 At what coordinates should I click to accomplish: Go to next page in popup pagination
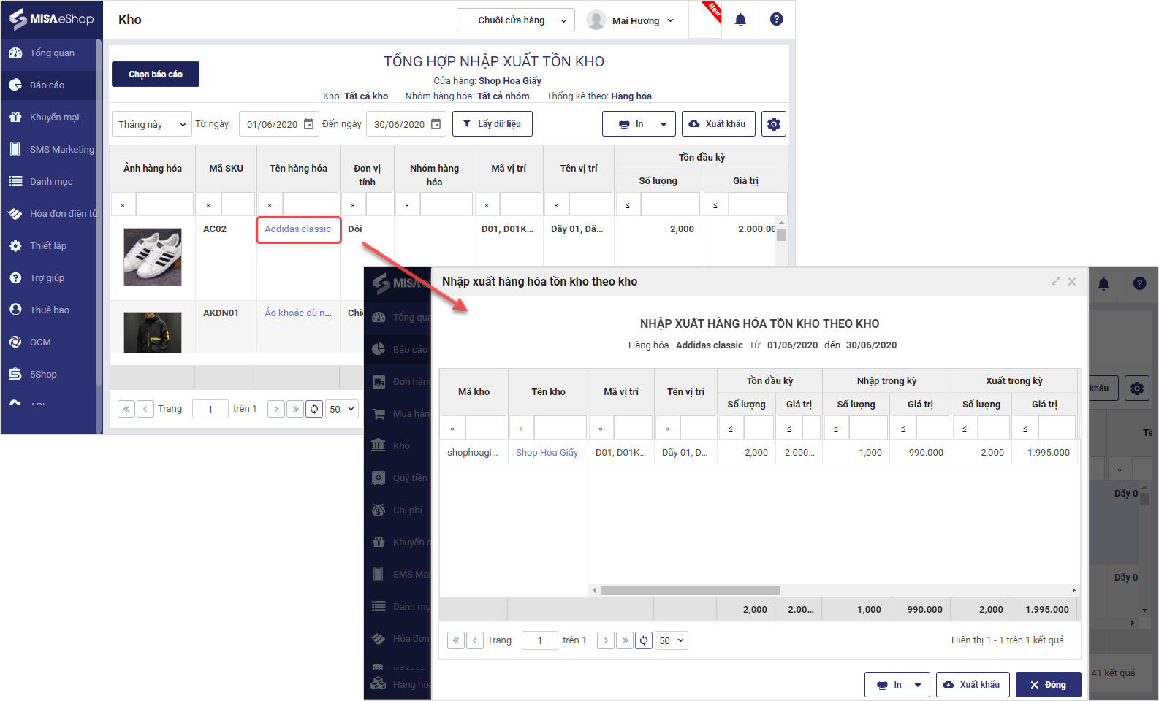(606, 640)
